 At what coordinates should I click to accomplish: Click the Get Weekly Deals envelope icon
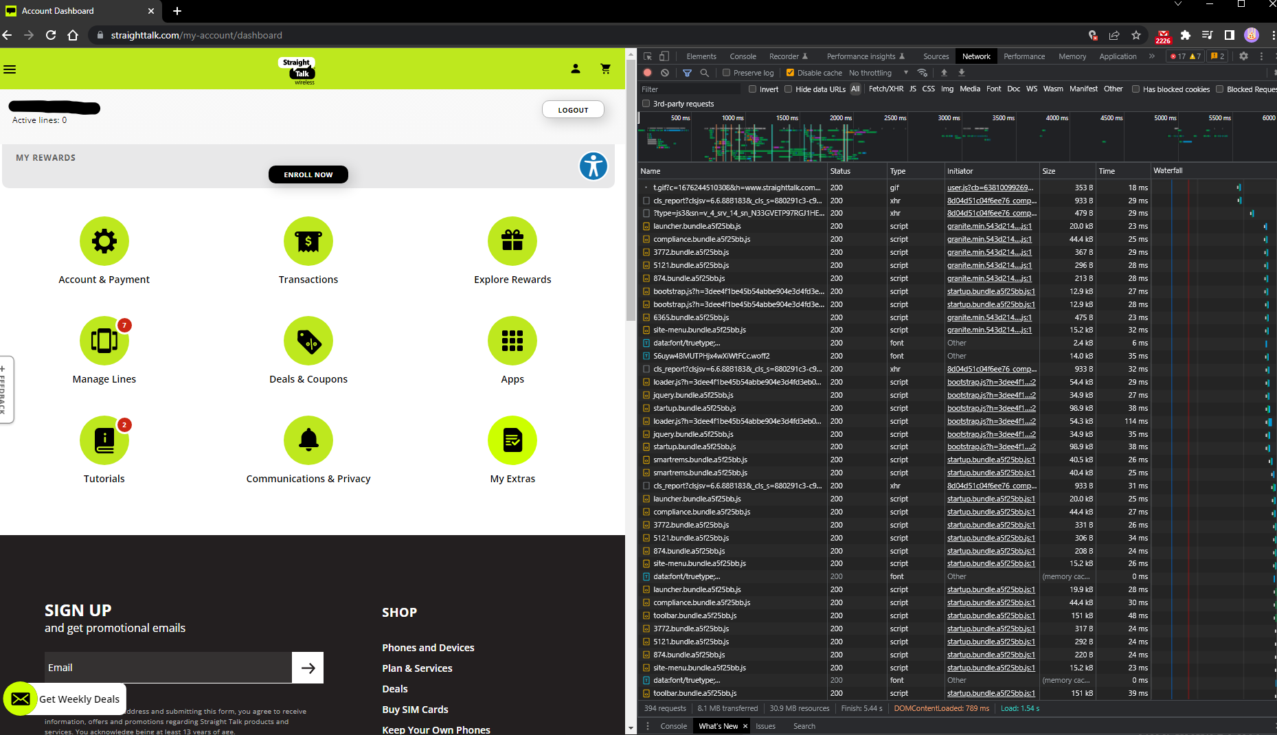pos(21,699)
